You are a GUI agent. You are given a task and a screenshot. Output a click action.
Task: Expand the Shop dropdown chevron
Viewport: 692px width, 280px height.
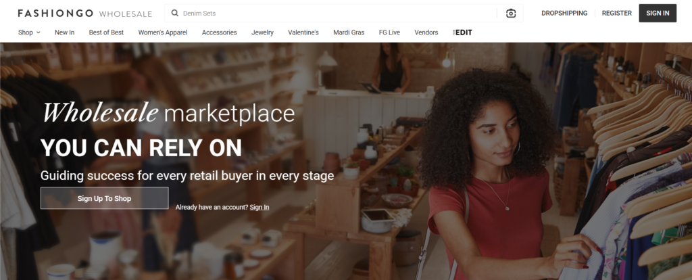[39, 32]
